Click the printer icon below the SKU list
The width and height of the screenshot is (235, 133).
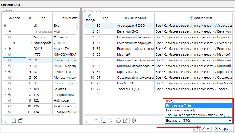click(119, 121)
